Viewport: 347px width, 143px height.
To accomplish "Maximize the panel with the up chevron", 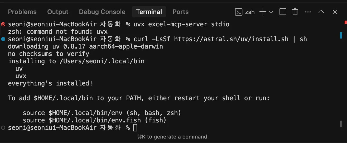I will (321, 12).
